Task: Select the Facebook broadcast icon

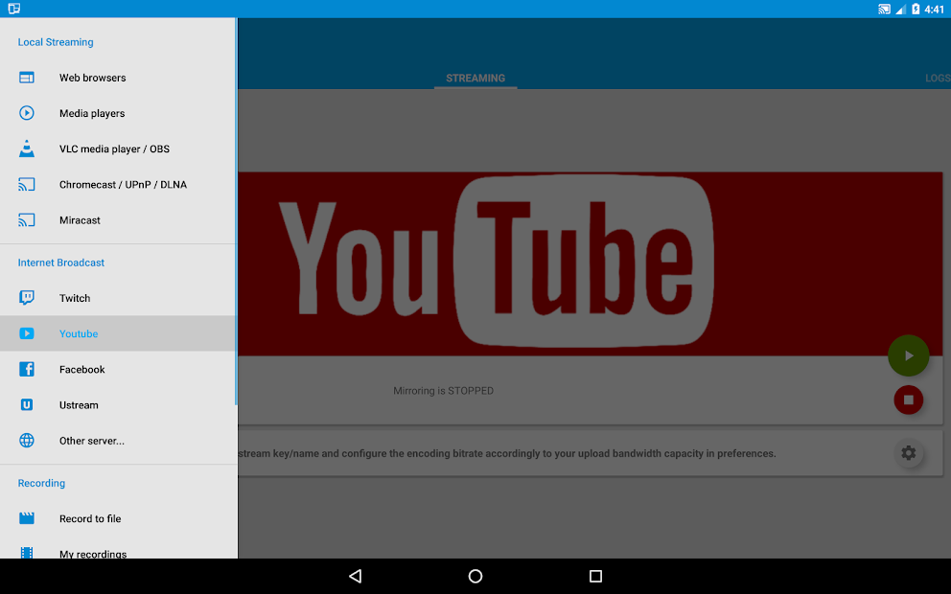Action: [26, 369]
